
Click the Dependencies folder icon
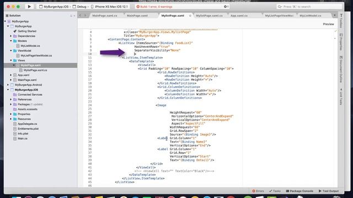click(x=15, y=36)
